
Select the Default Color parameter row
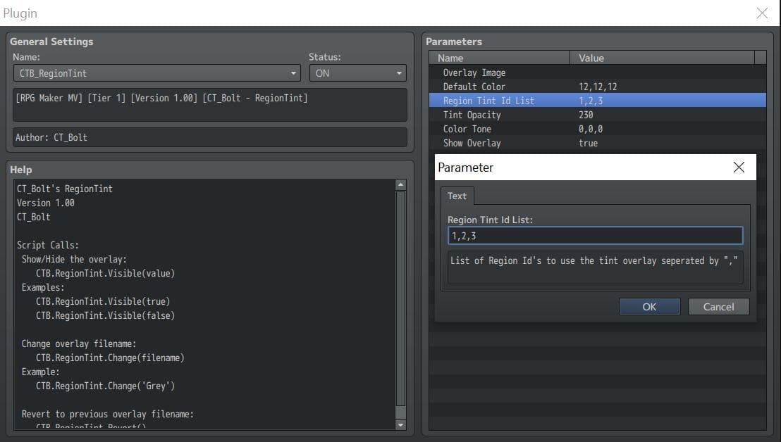(597, 87)
